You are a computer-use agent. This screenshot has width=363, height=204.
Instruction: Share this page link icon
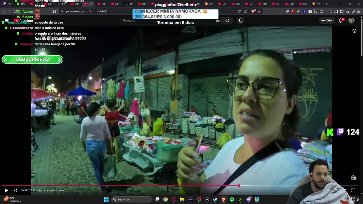coord(246,11)
